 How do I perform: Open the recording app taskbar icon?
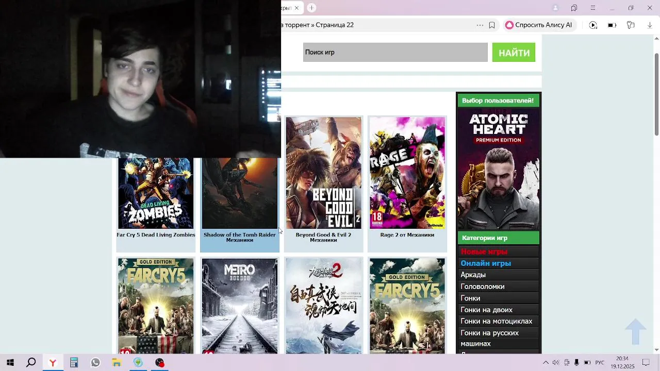click(x=160, y=363)
